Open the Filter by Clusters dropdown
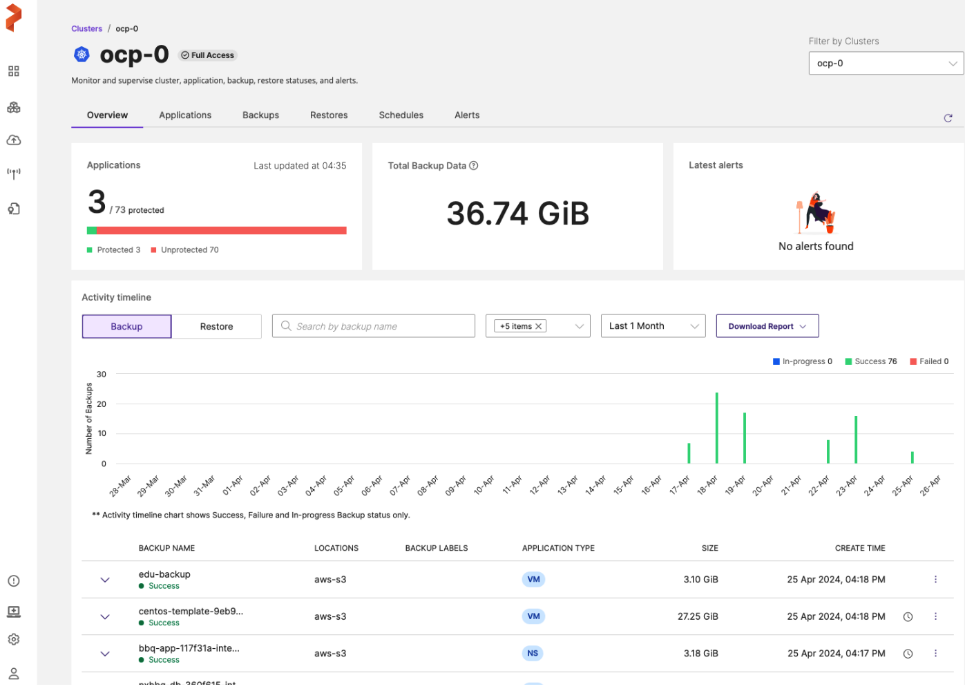965x691 pixels. (886, 63)
